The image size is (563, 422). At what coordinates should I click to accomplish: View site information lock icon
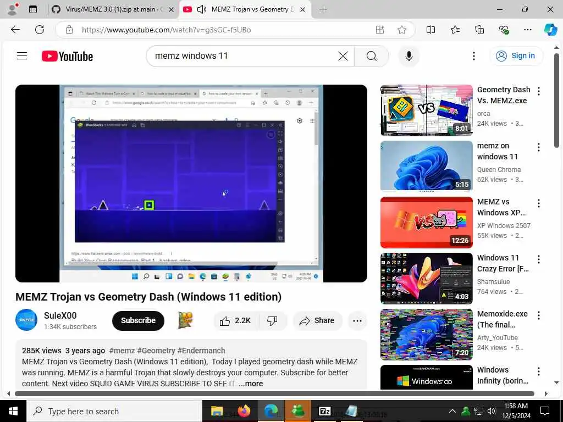[69, 30]
